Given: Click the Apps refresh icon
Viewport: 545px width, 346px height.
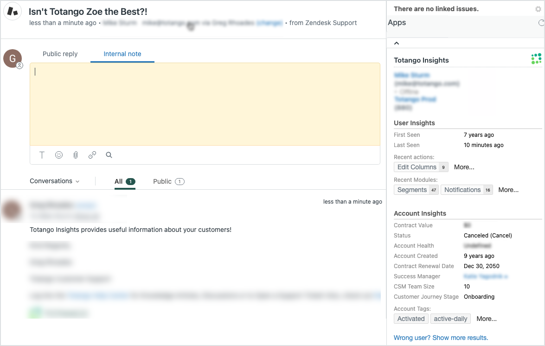Looking at the screenshot, I should point(541,23).
